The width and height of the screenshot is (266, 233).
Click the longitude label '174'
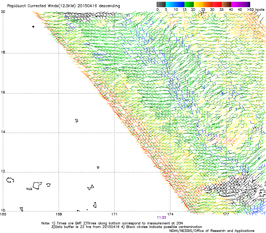click(x=170, y=214)
